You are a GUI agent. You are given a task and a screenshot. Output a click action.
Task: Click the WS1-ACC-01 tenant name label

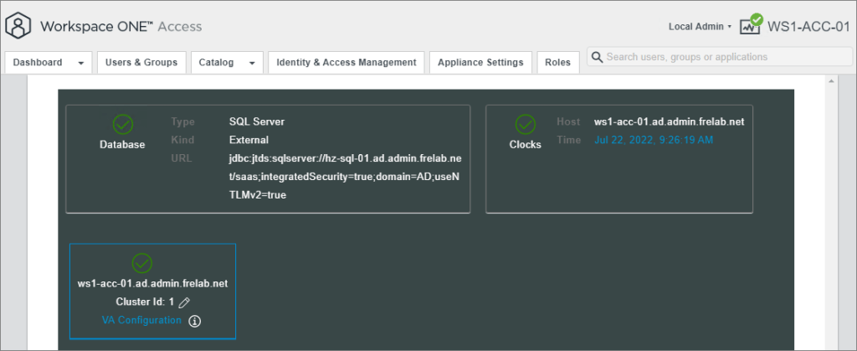808,26
